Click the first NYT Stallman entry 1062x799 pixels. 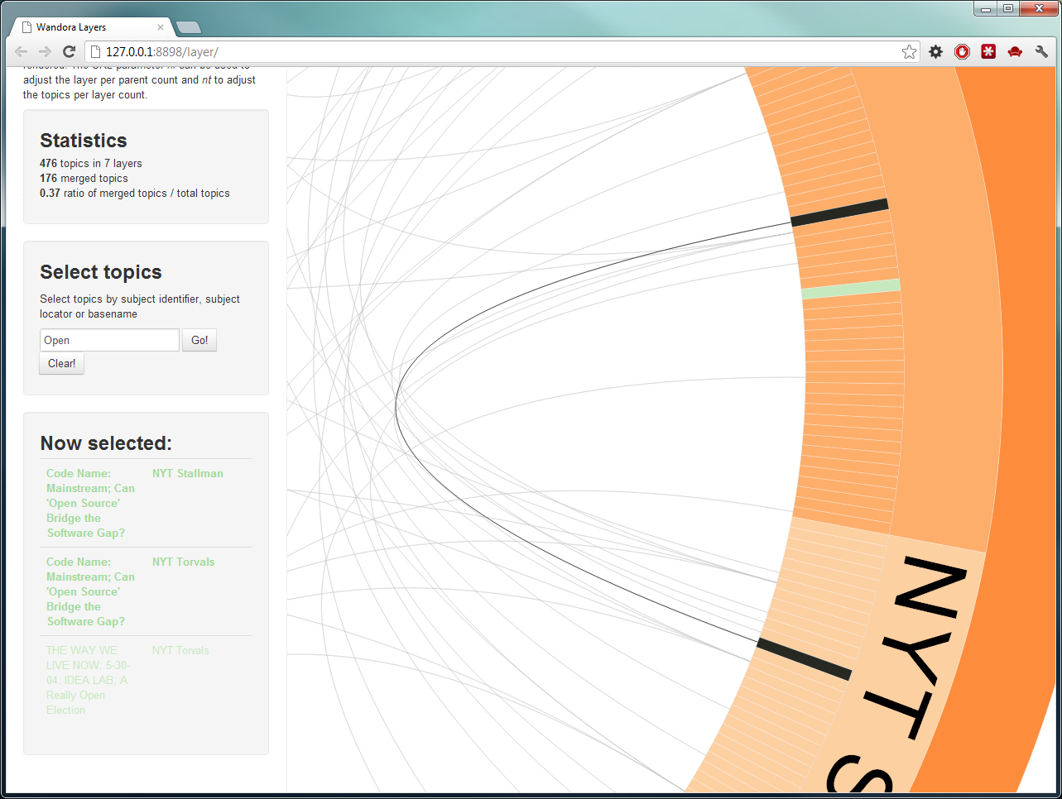coord(187,473)
